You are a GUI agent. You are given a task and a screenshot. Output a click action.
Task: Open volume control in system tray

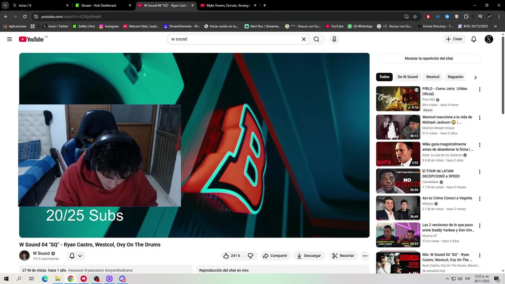tap(460, 279)
